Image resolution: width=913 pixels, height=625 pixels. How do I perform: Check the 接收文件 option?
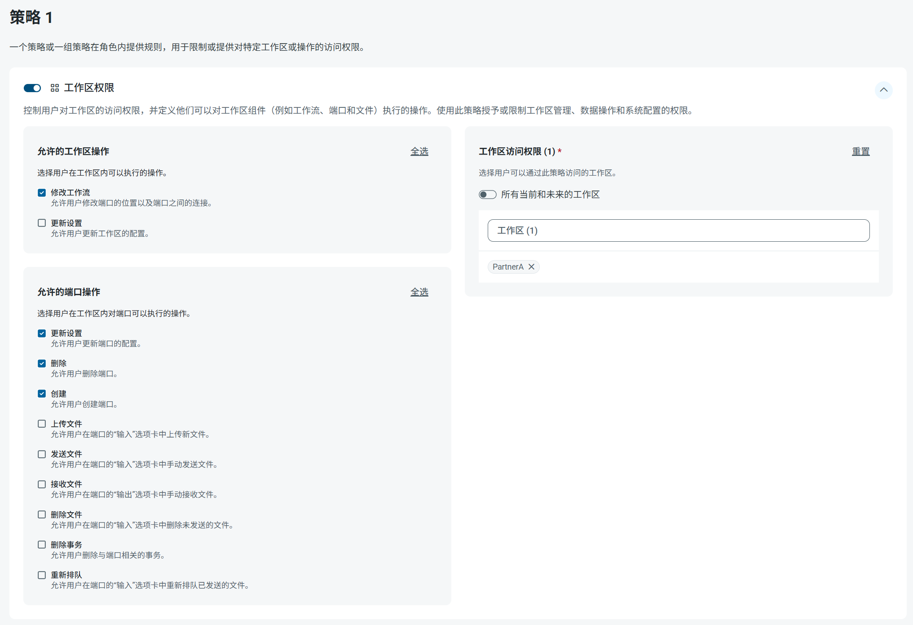[x=42, y=484]
